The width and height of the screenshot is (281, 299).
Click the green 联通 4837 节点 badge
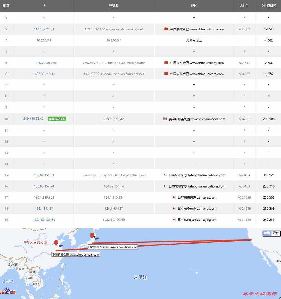[x=57, y=119]
